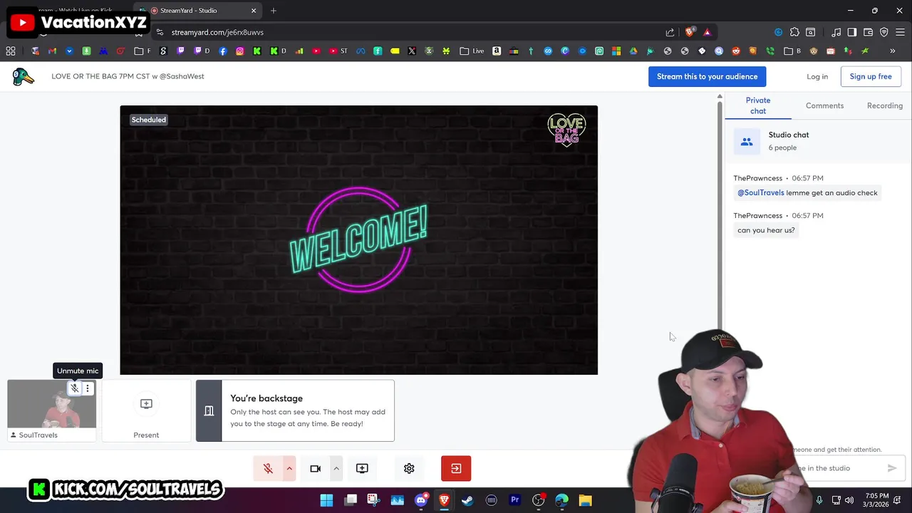Click the @SoulTravels mention in chat
The height and width of the screenshot is (513, 912).
(x=760, y=192)
